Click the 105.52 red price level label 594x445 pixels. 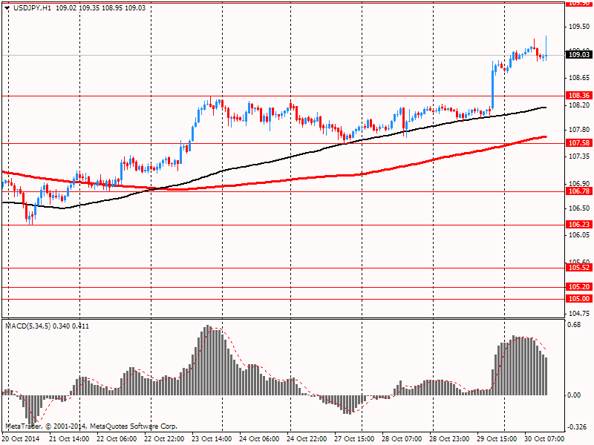pos(578,268)
